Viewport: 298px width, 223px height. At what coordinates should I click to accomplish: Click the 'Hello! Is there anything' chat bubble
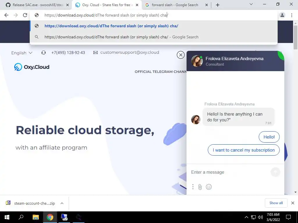239,117
